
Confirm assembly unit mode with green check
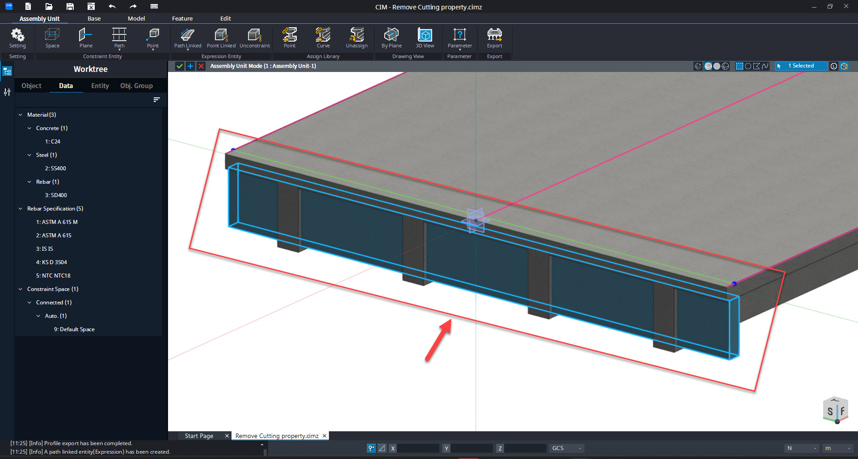(180, 66)
